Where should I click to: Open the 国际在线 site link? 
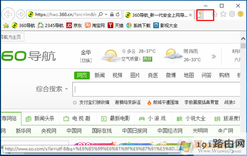click(102, 131)
